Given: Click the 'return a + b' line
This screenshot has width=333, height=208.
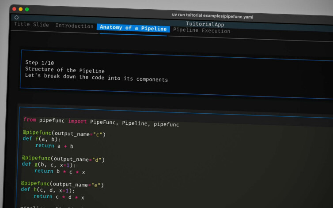Looking at the screenshot, I should 54,146.
